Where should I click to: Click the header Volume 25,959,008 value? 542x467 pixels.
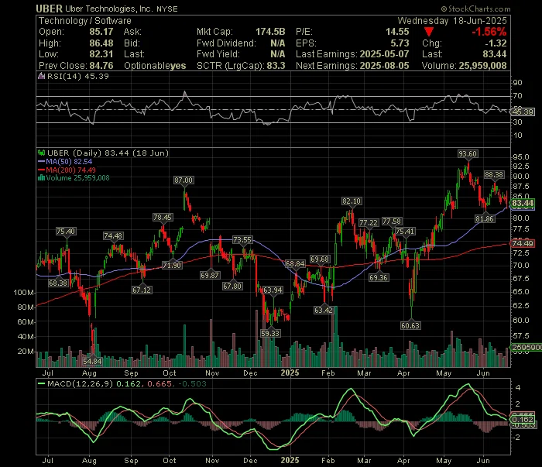pos(482,65)
